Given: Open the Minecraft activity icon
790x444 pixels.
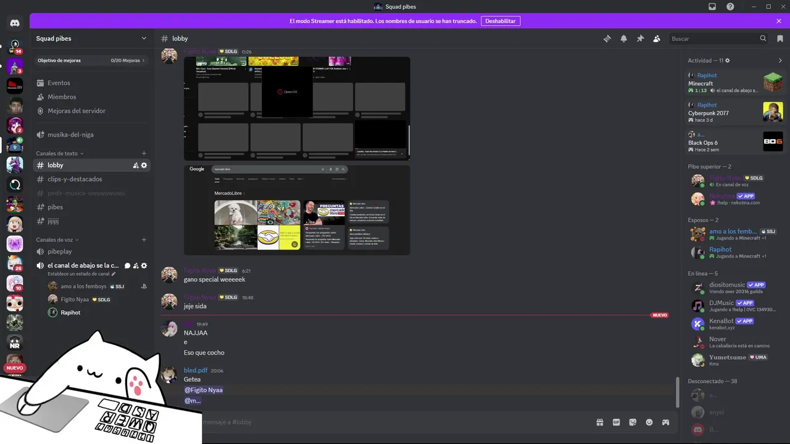Looking at the screenshot, I should (x=773, y=82).
